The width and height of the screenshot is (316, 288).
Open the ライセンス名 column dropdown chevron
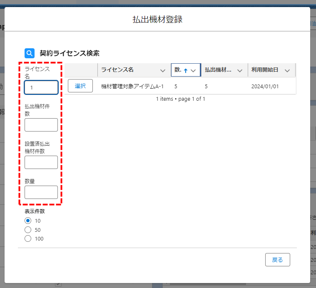[162, 70]
